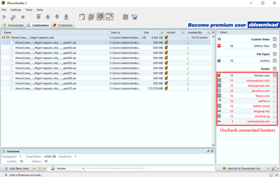
Task: Click the reconnect now toolbar icon
Action: (x=126, y=17)
